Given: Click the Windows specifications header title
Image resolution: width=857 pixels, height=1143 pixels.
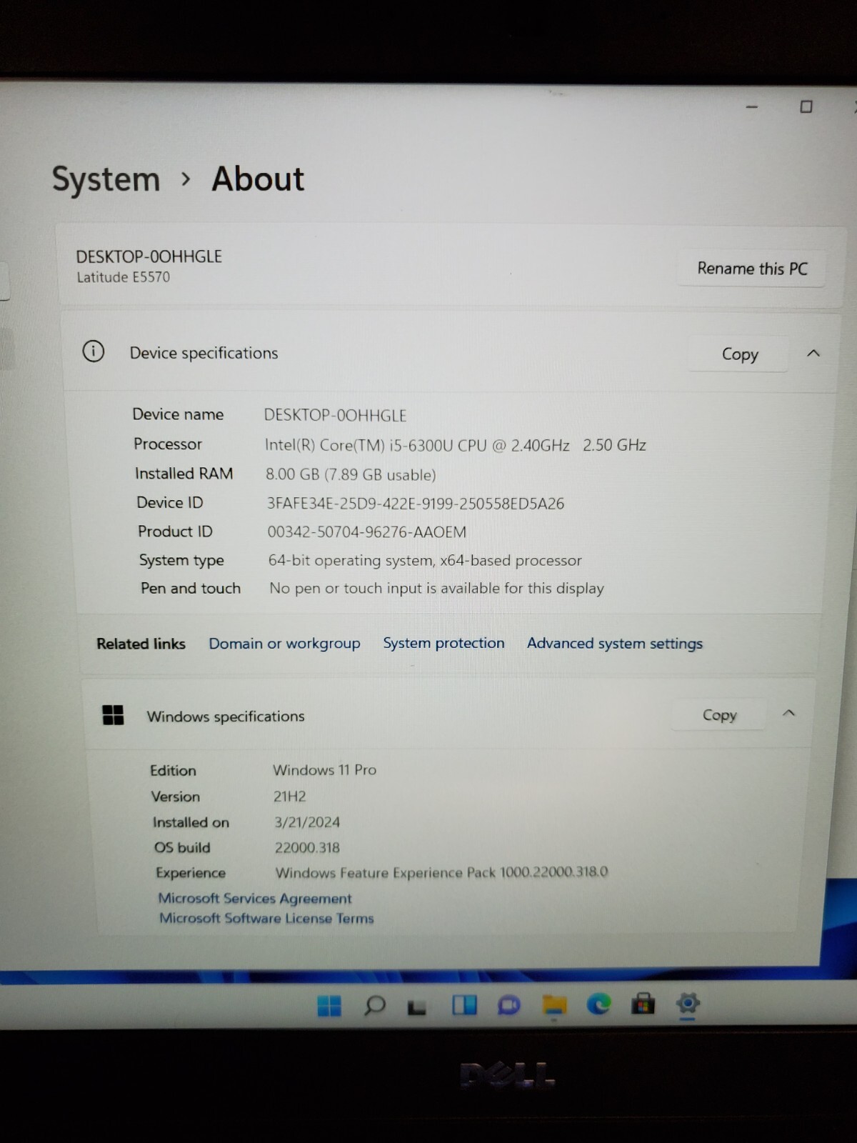Looking at the screenshot, I should pyautogui.click(x=226, y=717).
